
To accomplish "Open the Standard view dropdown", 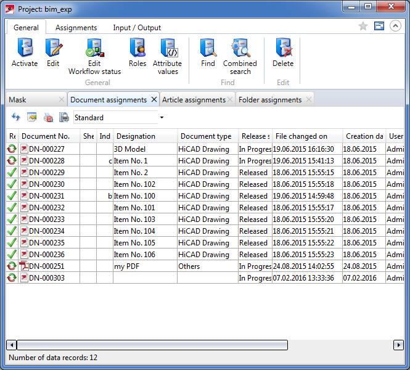I will (162, 117).
